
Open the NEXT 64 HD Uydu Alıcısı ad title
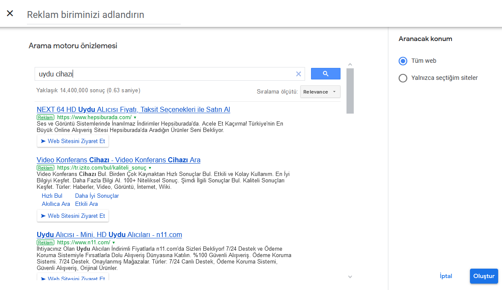click(x=133, y=109)
